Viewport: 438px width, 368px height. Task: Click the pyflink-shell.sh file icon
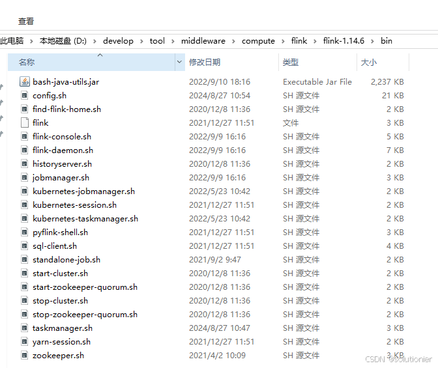tap(25, 233)
